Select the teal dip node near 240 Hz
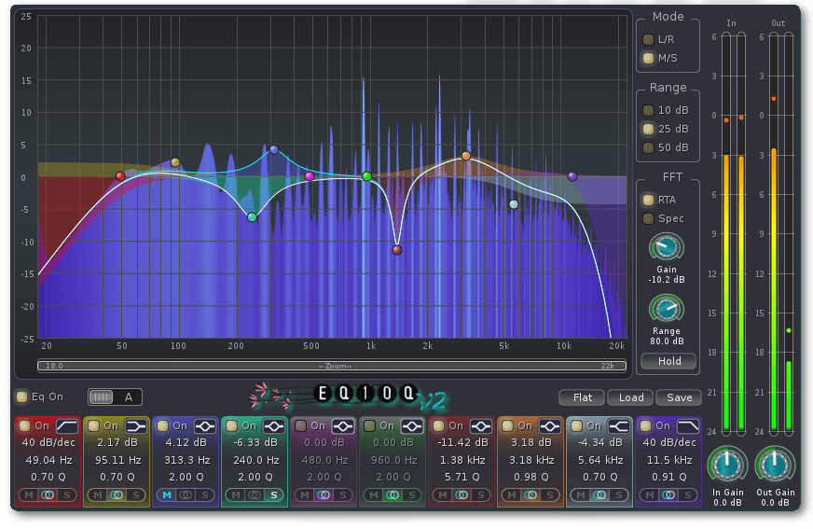Image resolution: width=813 pixels, height=529 pixels. tap(252, 217)
